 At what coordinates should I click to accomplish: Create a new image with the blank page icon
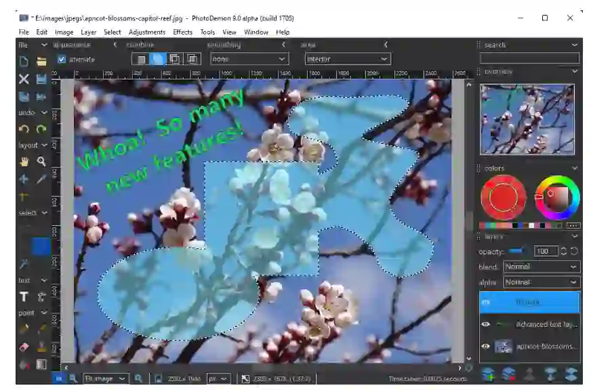(x=24, y=61)
